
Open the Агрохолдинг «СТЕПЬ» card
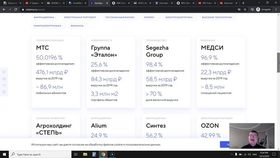tap(56, 126)
